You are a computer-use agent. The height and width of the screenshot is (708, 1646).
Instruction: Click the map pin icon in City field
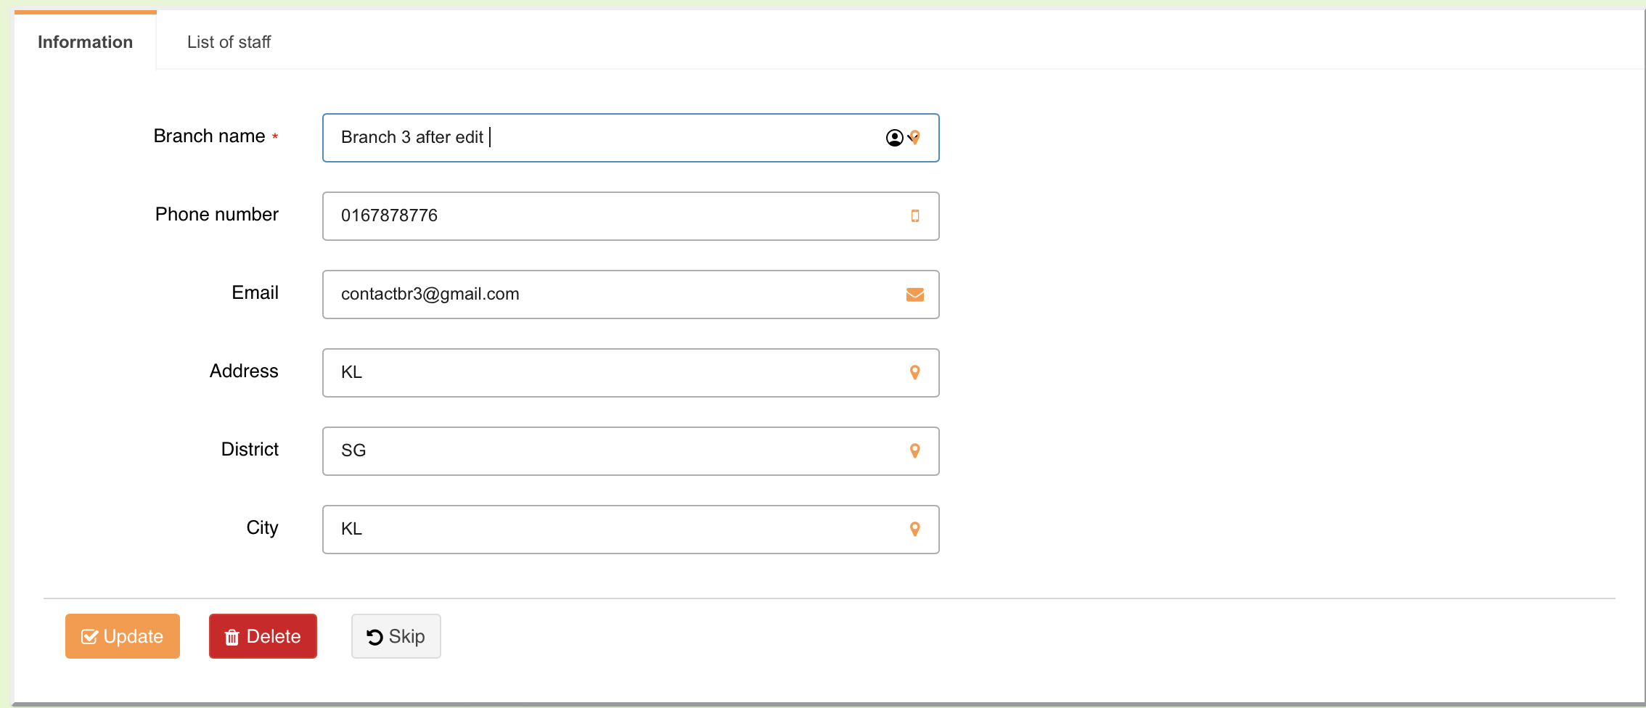tap(915, 530)
